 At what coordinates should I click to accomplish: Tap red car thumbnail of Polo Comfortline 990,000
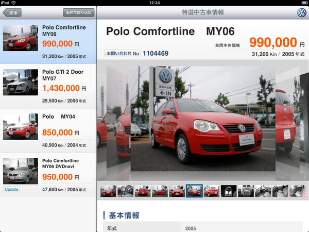click(x=21, y=38)
